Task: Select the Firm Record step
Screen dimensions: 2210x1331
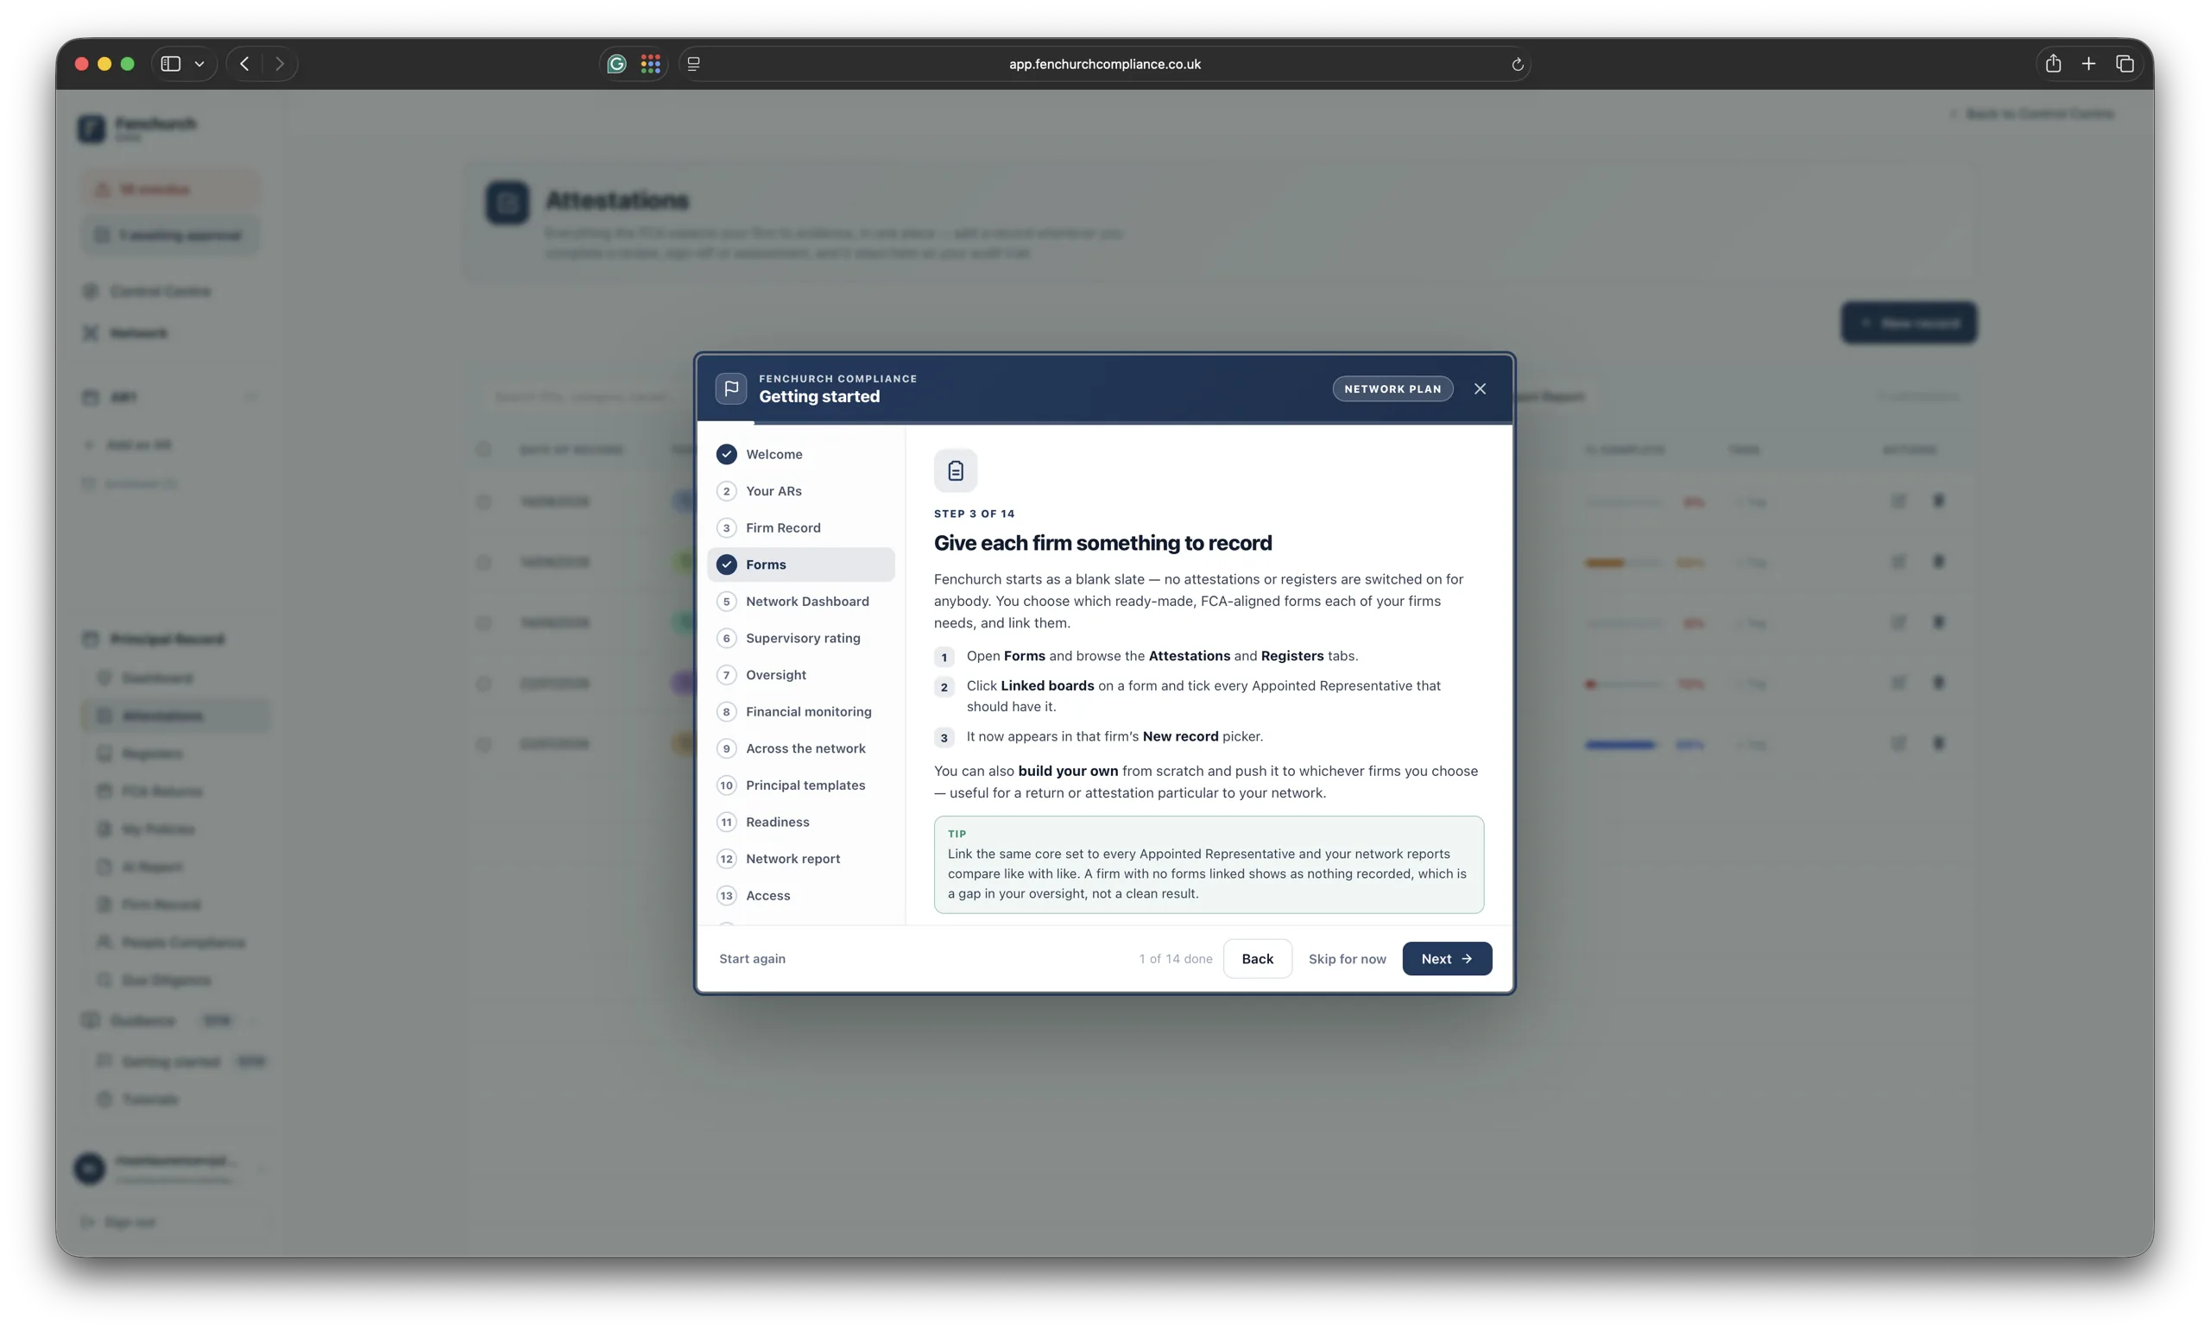Action: point(801,527)
